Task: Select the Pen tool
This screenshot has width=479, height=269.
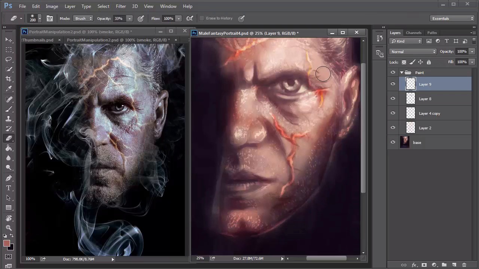Action: pos(9,178)
